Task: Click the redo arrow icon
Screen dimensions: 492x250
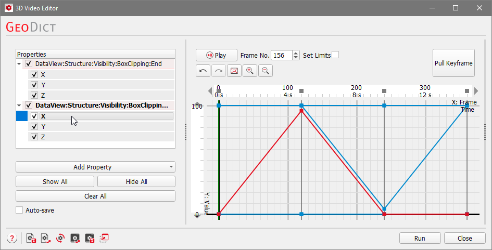Action: pos(219,71)
